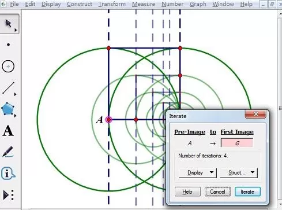Confirm with the Iterate button
The width and height of the screenshot is (282, 210).
[x=247, y=192]
